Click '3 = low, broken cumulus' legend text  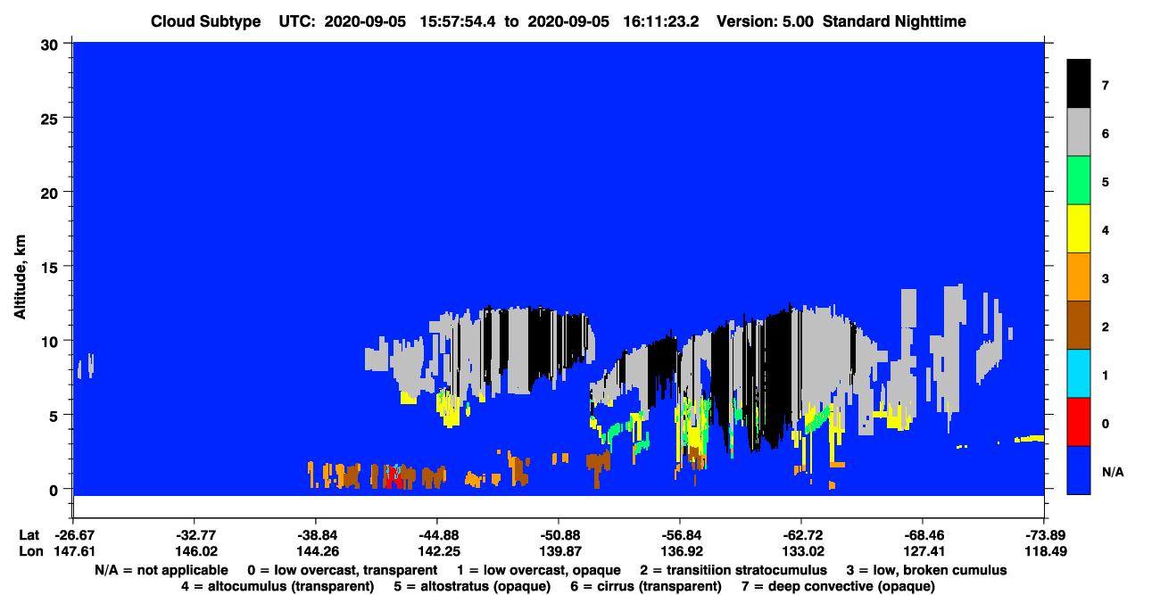(x=927, y=570)
